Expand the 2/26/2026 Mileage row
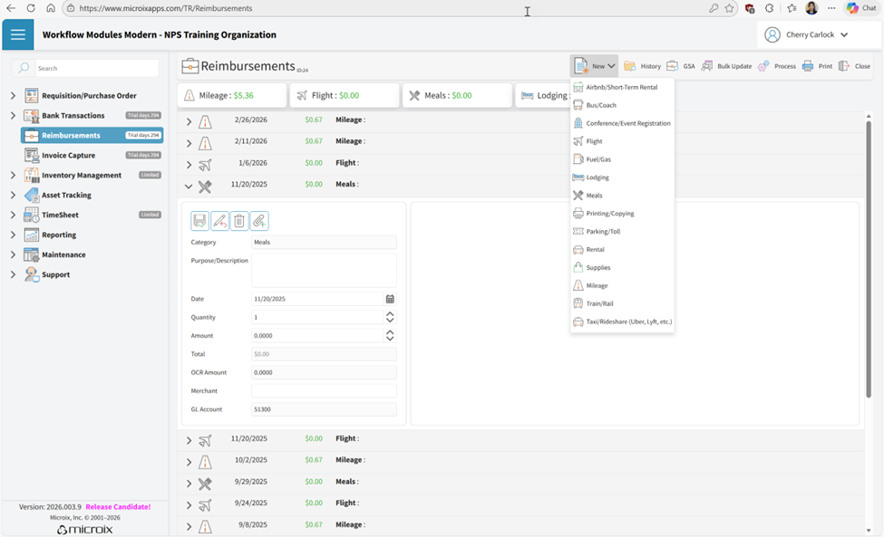The image size is (884, 537). [189, 121]
